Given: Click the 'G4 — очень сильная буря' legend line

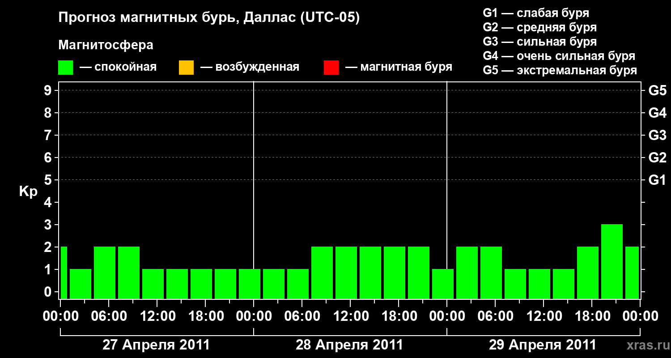Looking at the screenshot, I should [559, 56].
